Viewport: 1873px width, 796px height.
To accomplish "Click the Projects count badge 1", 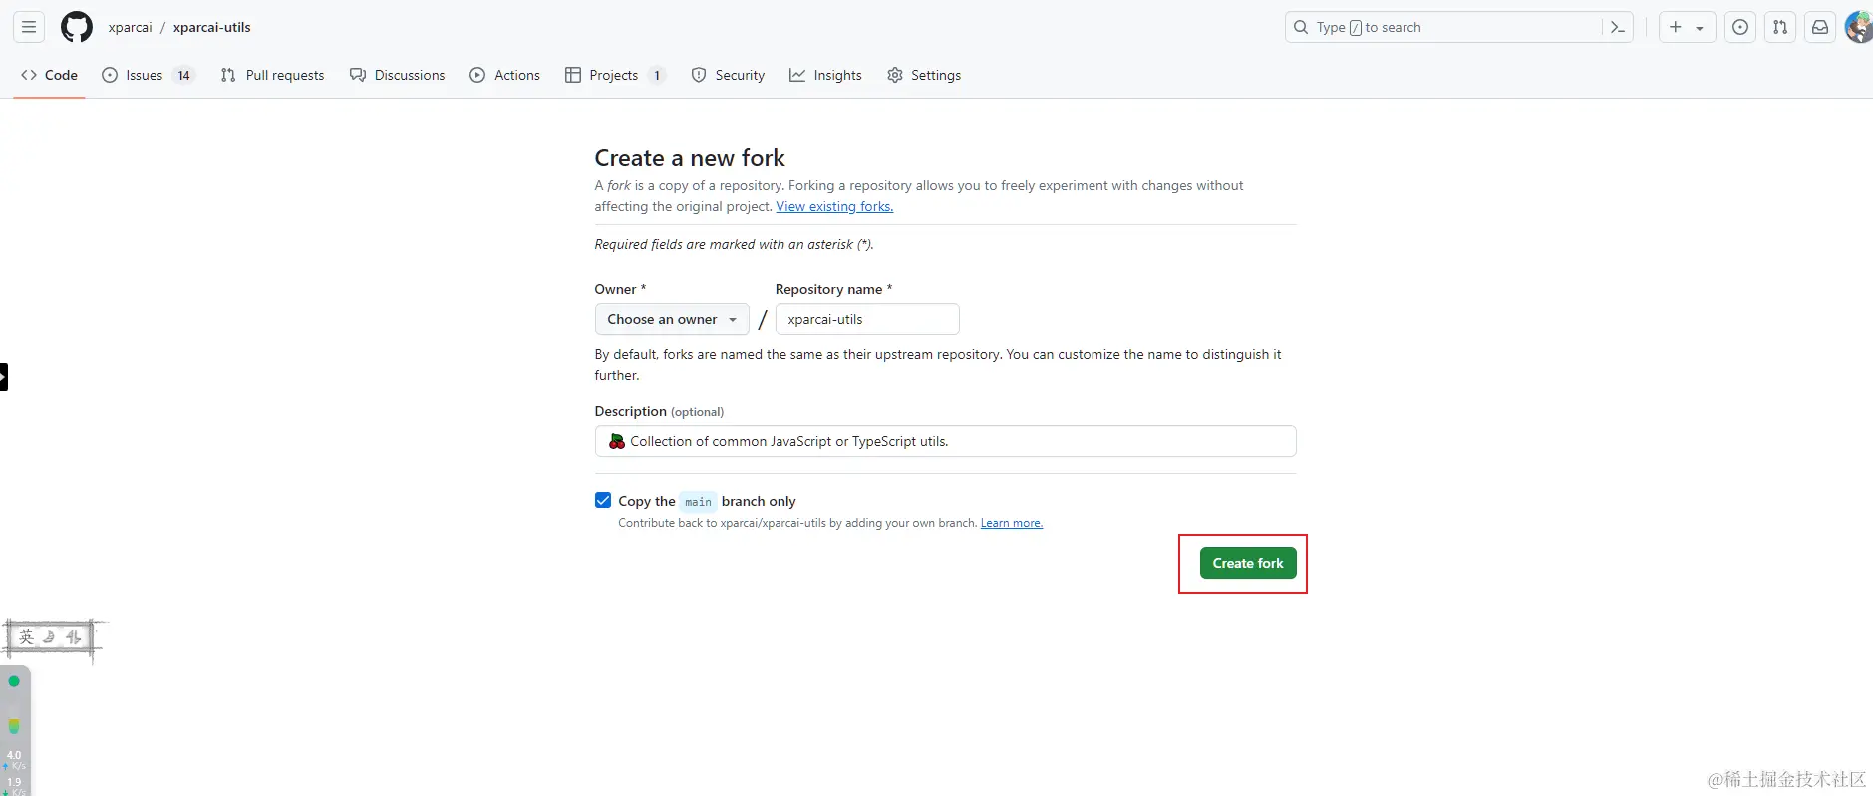I will (x=657, y=75).
